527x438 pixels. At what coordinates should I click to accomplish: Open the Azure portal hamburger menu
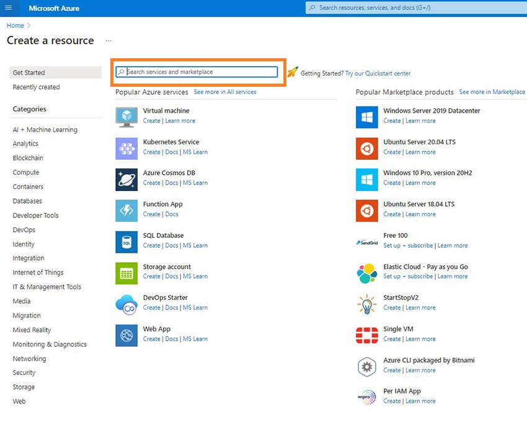8,8
